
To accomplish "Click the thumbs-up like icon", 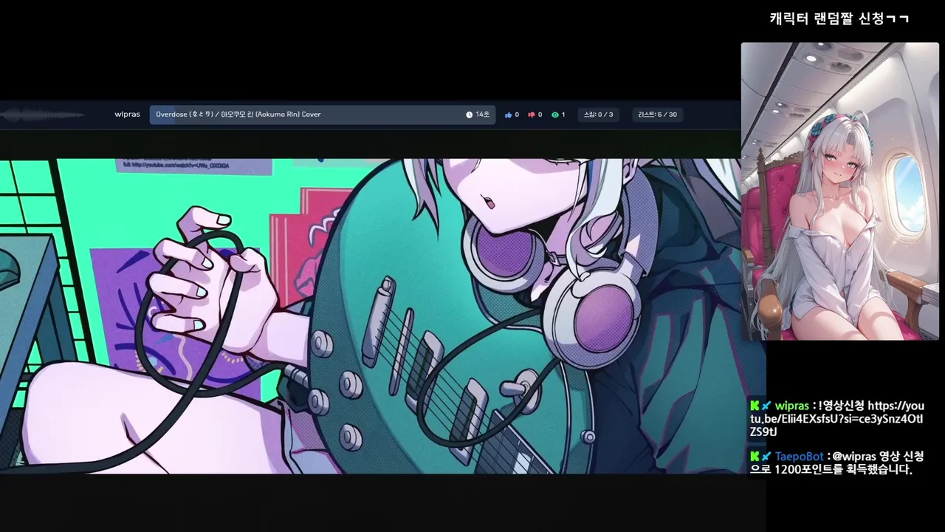I will click(508, 115).
